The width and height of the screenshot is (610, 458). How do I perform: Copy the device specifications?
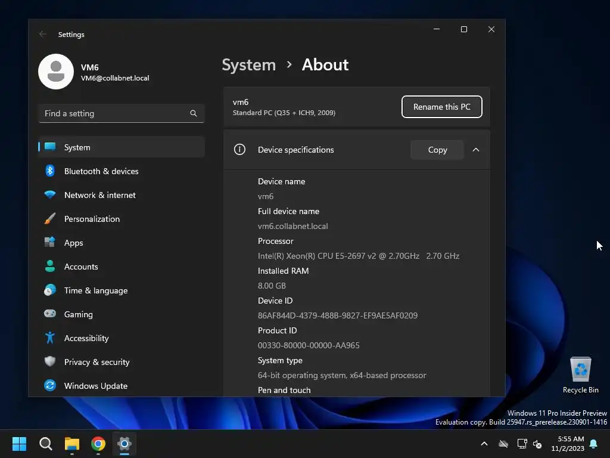point(437,150)
